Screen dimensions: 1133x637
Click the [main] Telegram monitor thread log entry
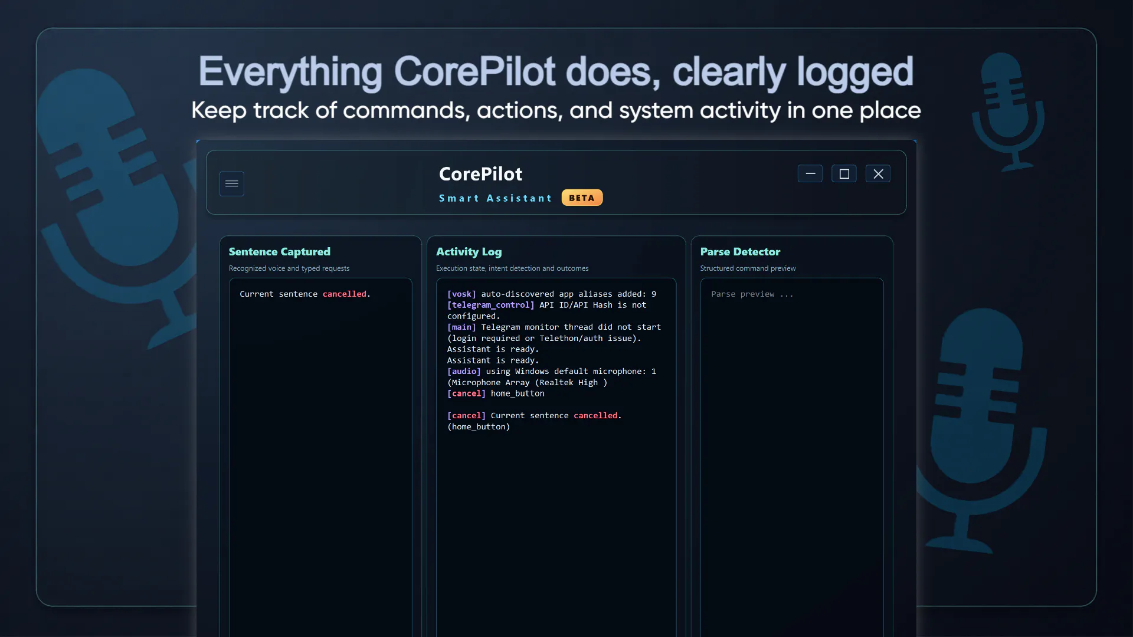coord(554,333)
